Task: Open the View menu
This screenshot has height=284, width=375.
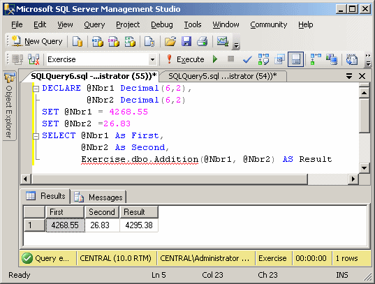Action: 65,24
